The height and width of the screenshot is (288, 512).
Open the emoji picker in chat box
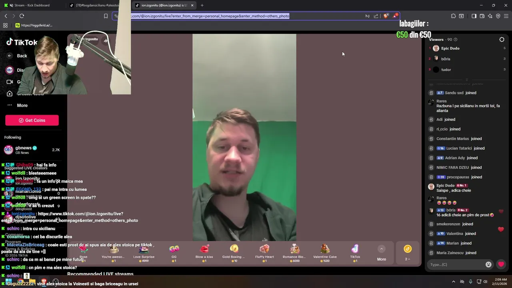click(488, 264)
